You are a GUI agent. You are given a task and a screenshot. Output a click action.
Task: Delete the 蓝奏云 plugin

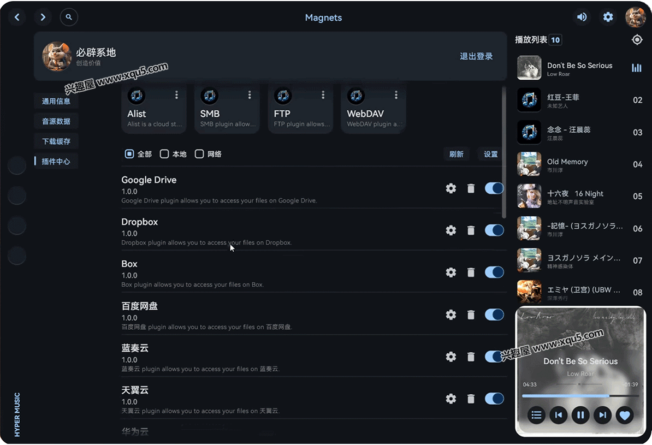pos(471,357)
